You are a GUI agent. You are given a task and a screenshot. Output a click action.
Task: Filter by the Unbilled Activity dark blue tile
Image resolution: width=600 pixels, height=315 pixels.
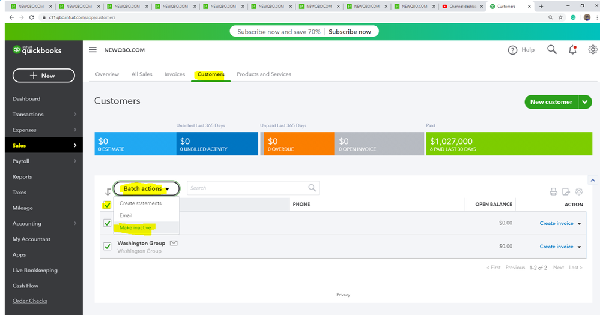(217, 144)
